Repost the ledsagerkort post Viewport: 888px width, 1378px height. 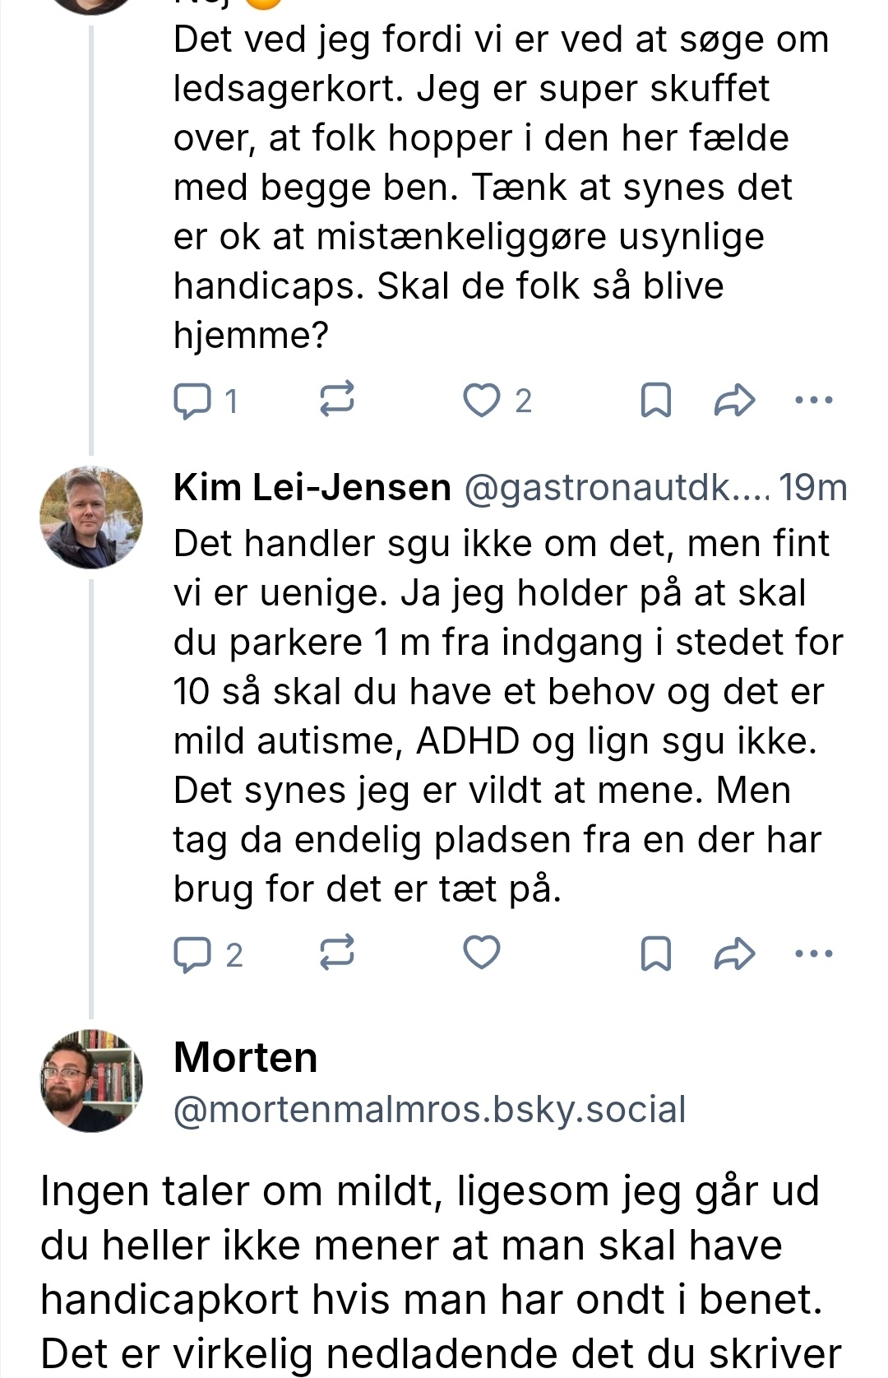336,399
